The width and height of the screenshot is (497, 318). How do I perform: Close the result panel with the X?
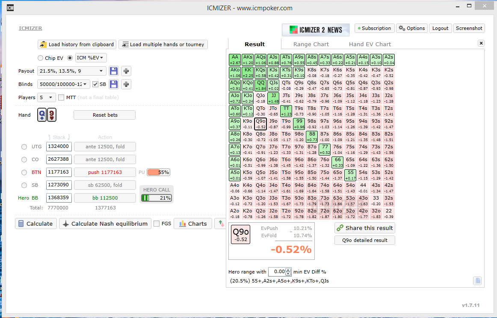(481, 43)
